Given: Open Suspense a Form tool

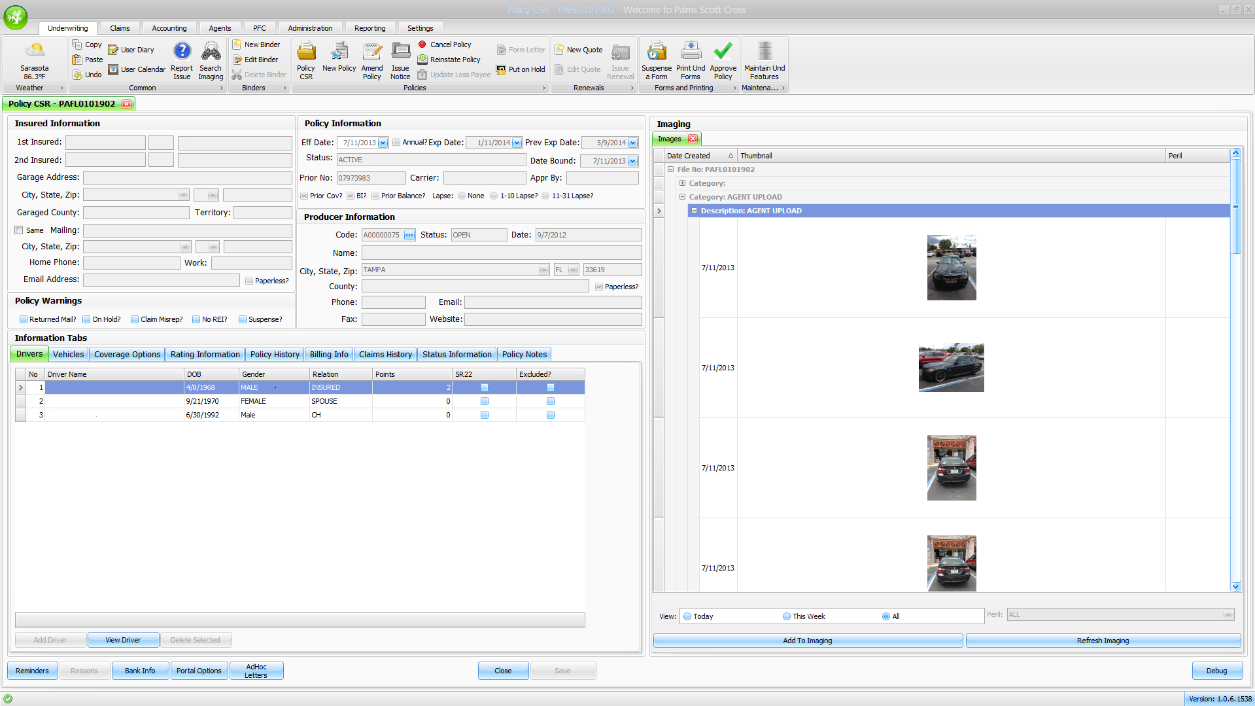Looking at the screenshot, I should pyautogui.click(x=657, y=52).
